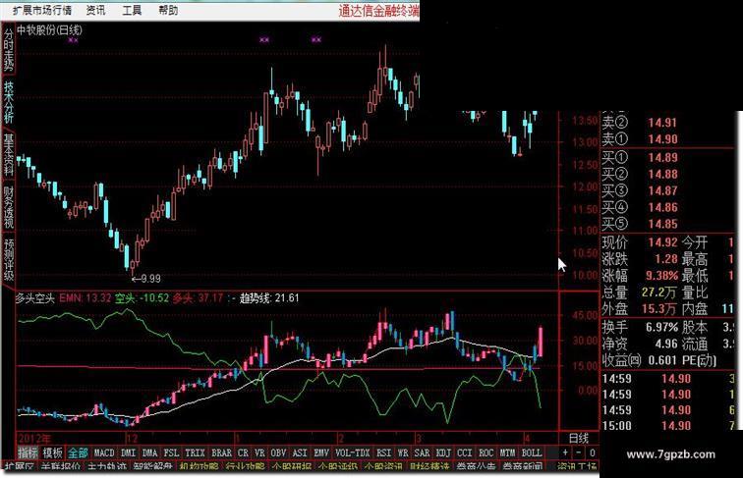Apply the WR indicator

tap(403, 452)
